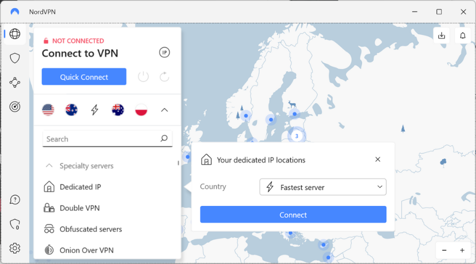The width and height of the screenshot is (476, 264).
Task: Click the Connect to VPN heading
Action: [x=80, y=53]
